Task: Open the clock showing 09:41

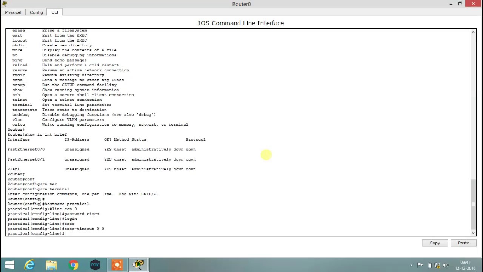Action: coord(465,265)
